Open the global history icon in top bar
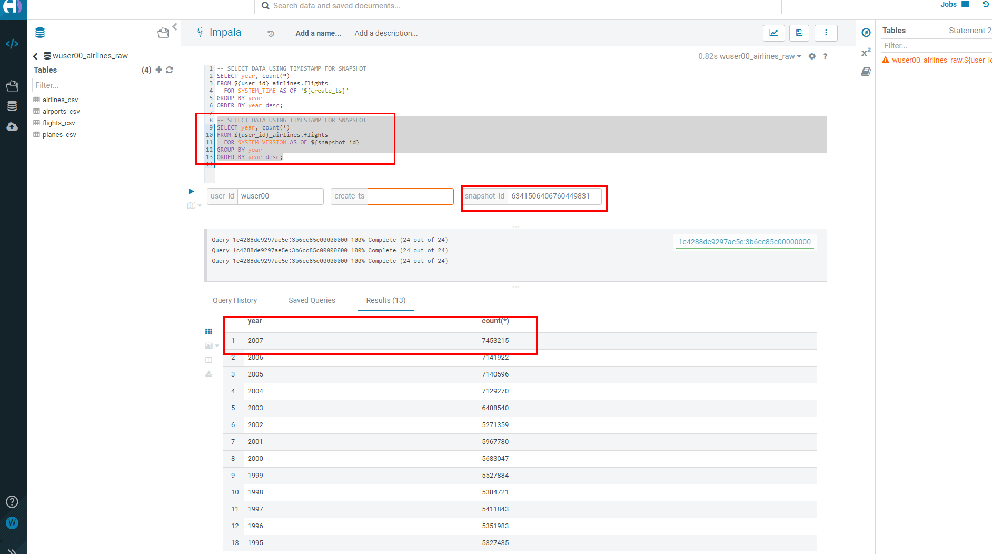Viewport: 992px width, 554px height. coord(985,4)
